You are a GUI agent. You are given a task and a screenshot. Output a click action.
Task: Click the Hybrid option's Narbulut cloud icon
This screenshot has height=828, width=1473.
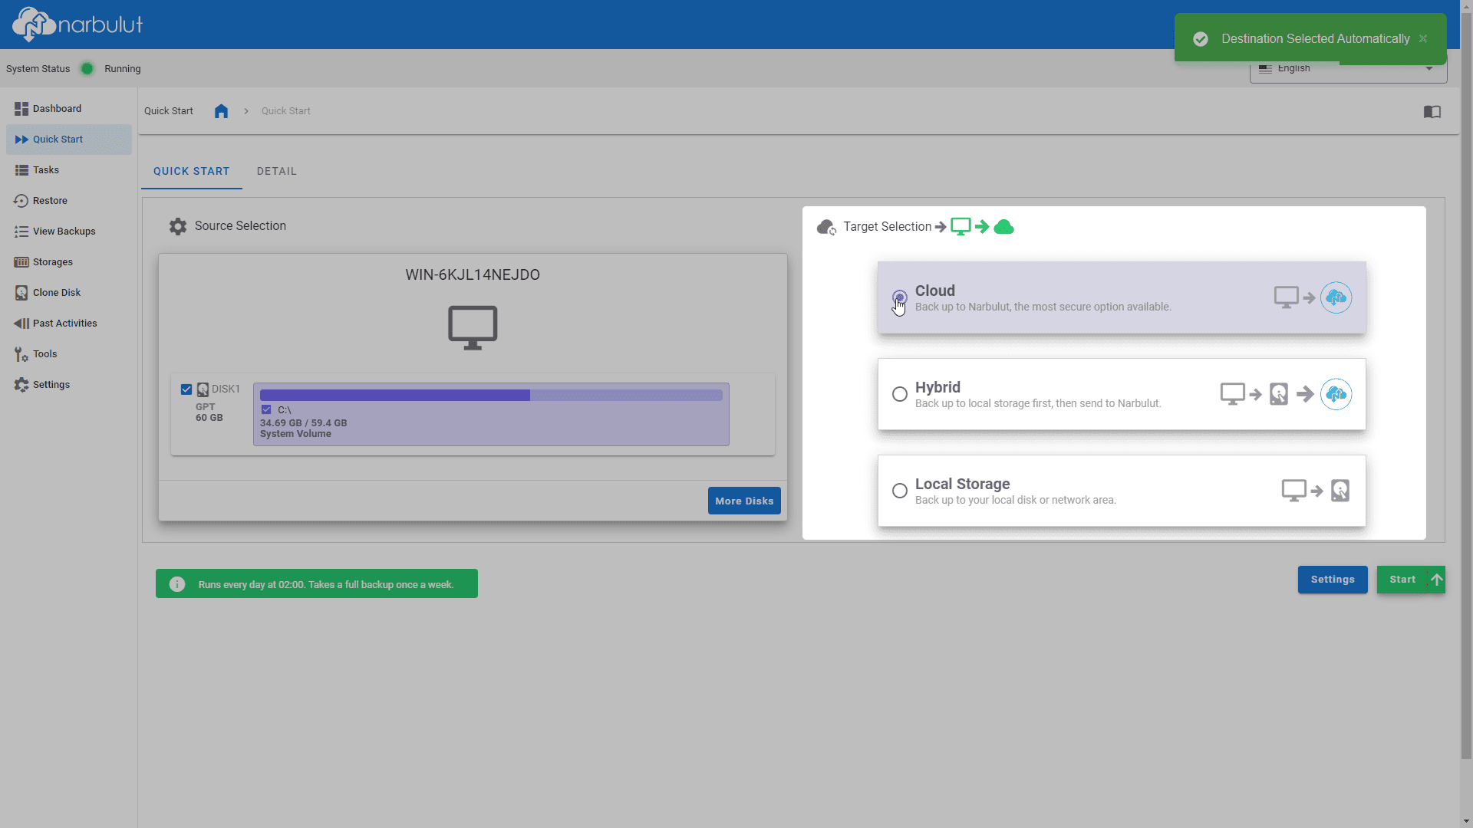1336,394
